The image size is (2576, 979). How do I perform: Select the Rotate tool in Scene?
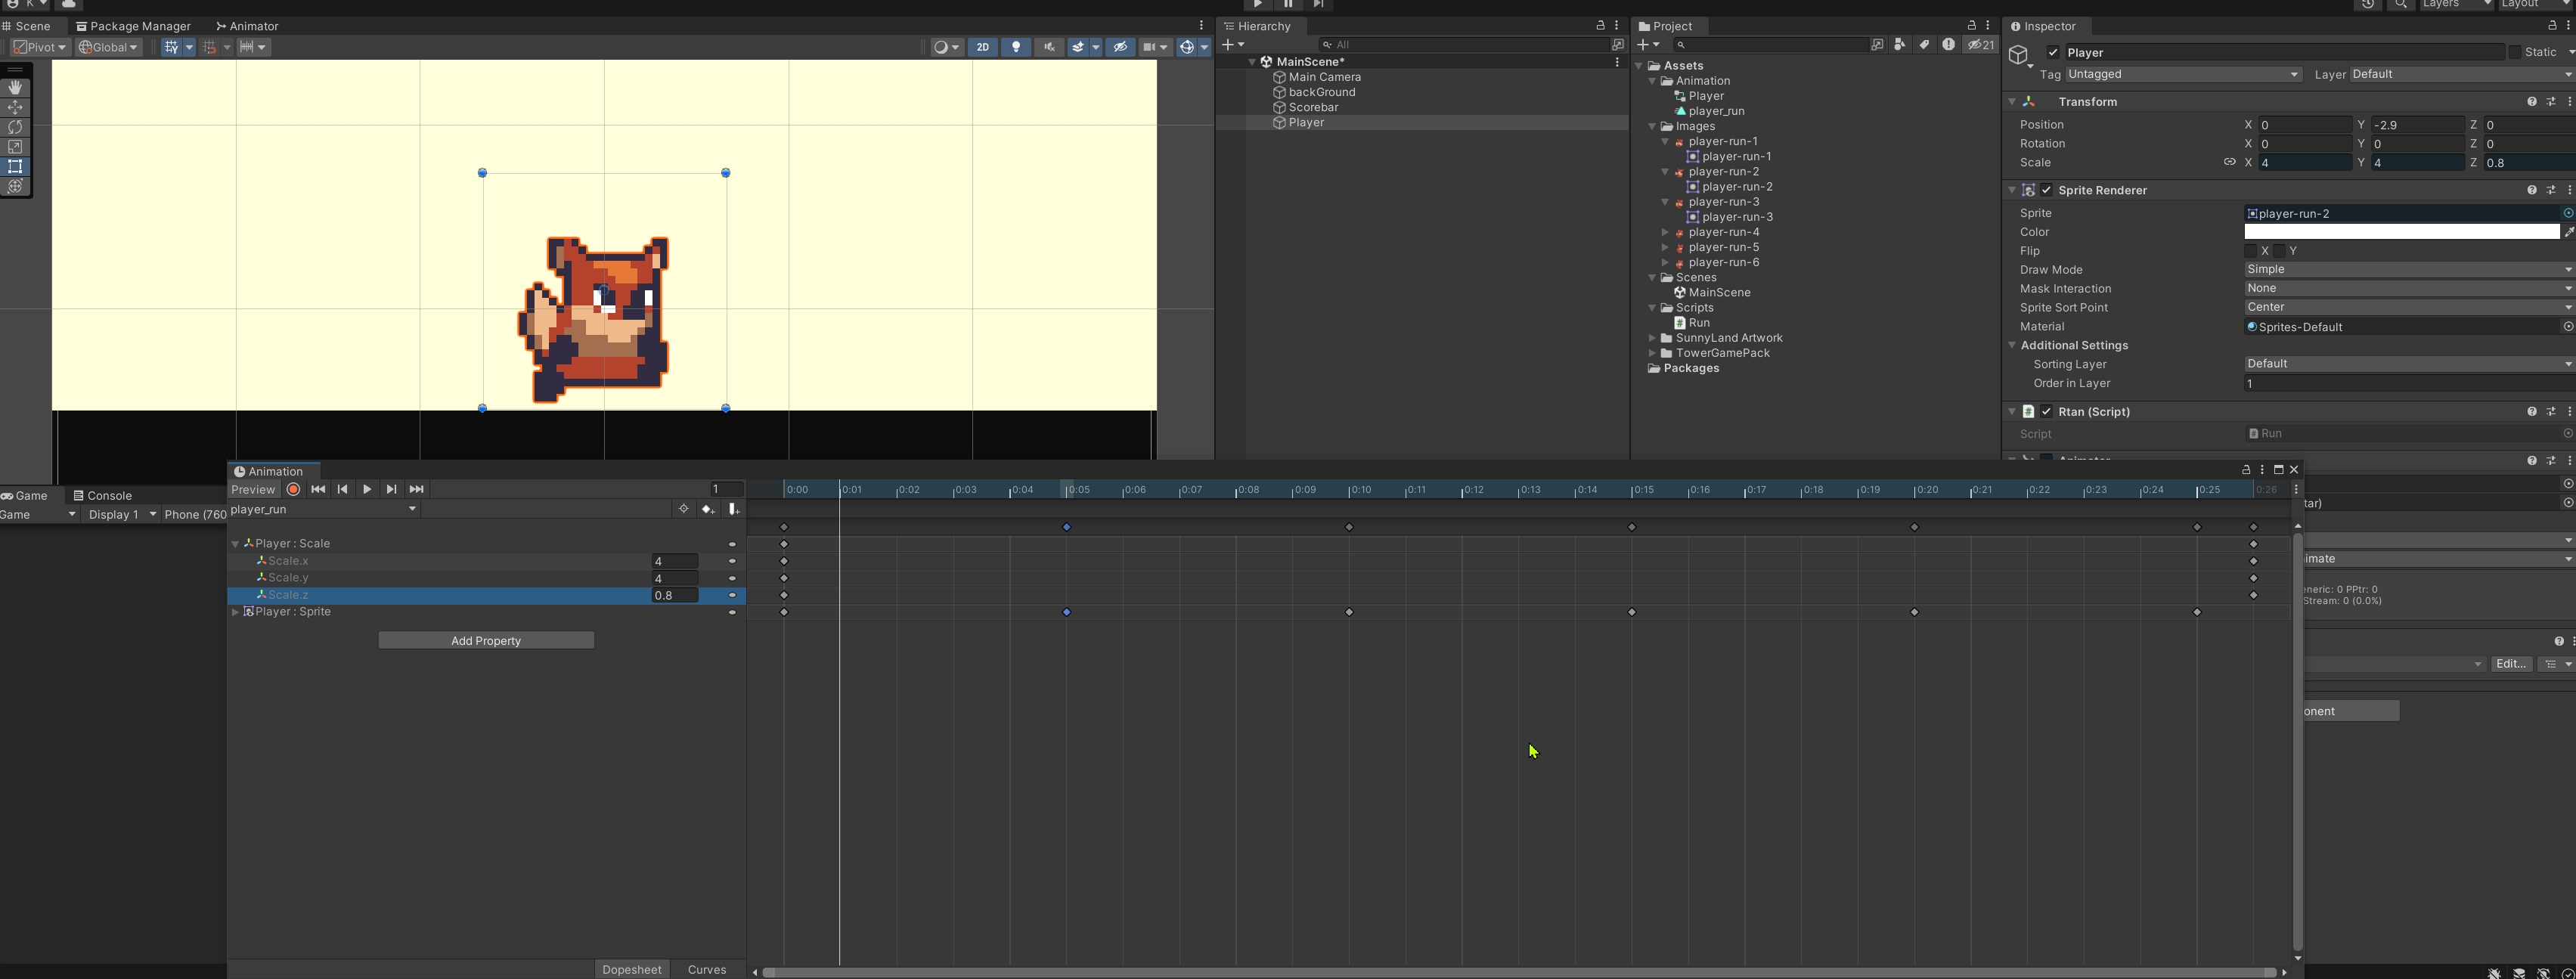[15, 127]
